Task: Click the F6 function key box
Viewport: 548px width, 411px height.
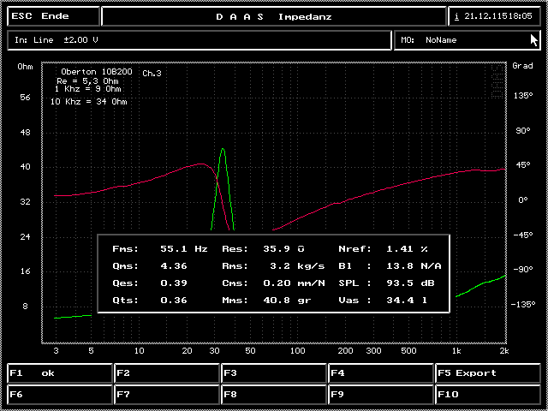Action: tap(60, 395)
